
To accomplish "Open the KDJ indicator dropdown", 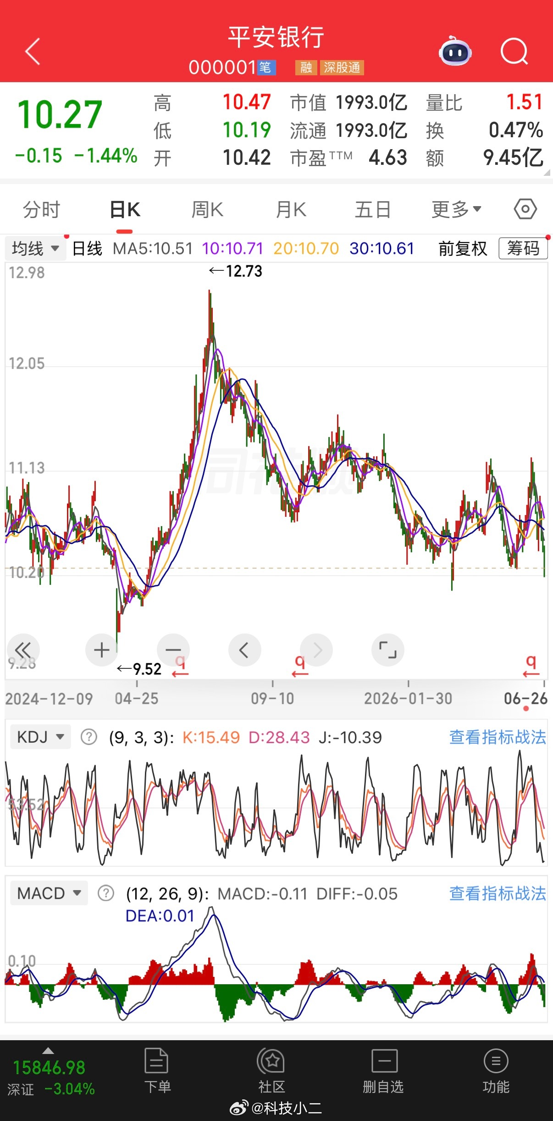I will click(40, 737).
